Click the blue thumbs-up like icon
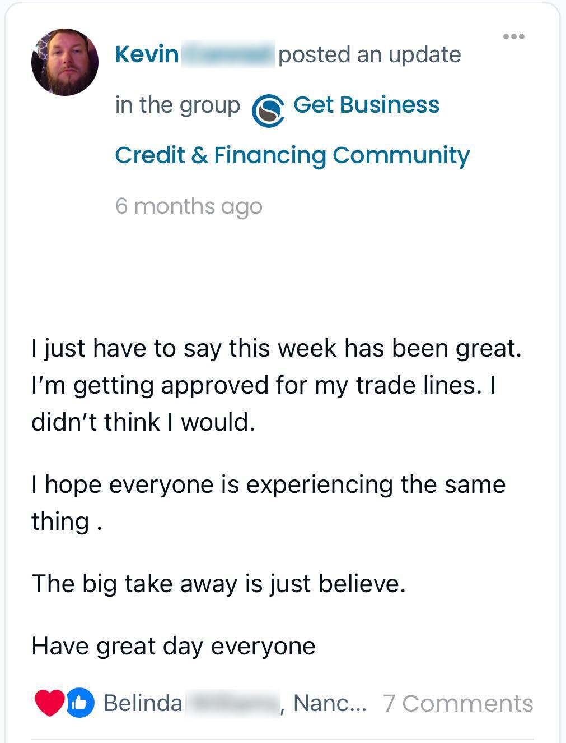The height and width of the screenshot is (743, 566). (x=81, y=703)
